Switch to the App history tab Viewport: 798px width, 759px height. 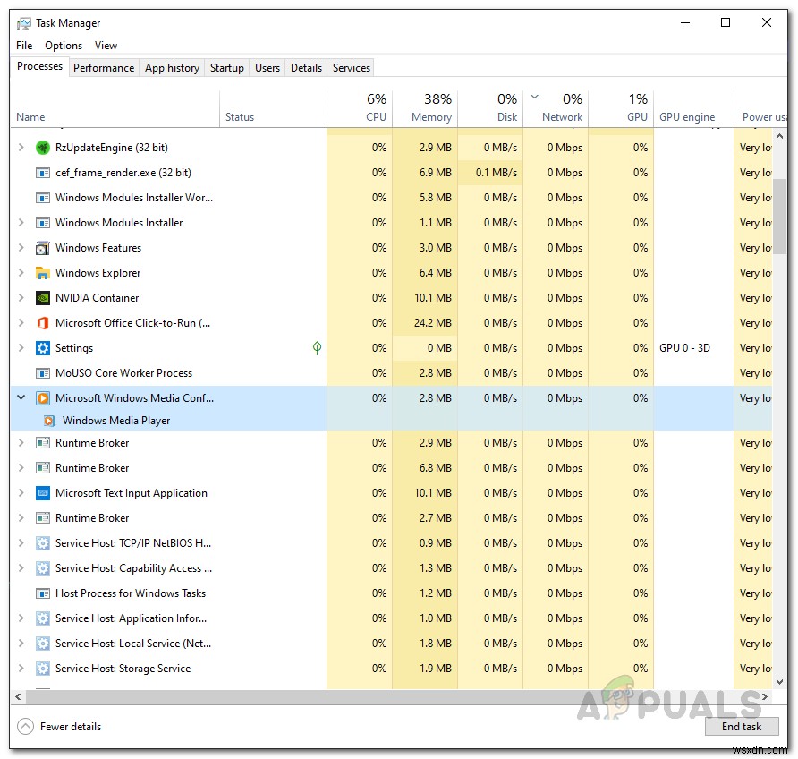tap(171, 67)
